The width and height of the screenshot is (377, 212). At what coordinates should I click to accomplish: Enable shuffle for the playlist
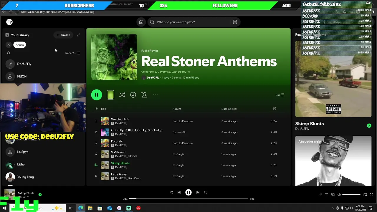click(122, 95)
